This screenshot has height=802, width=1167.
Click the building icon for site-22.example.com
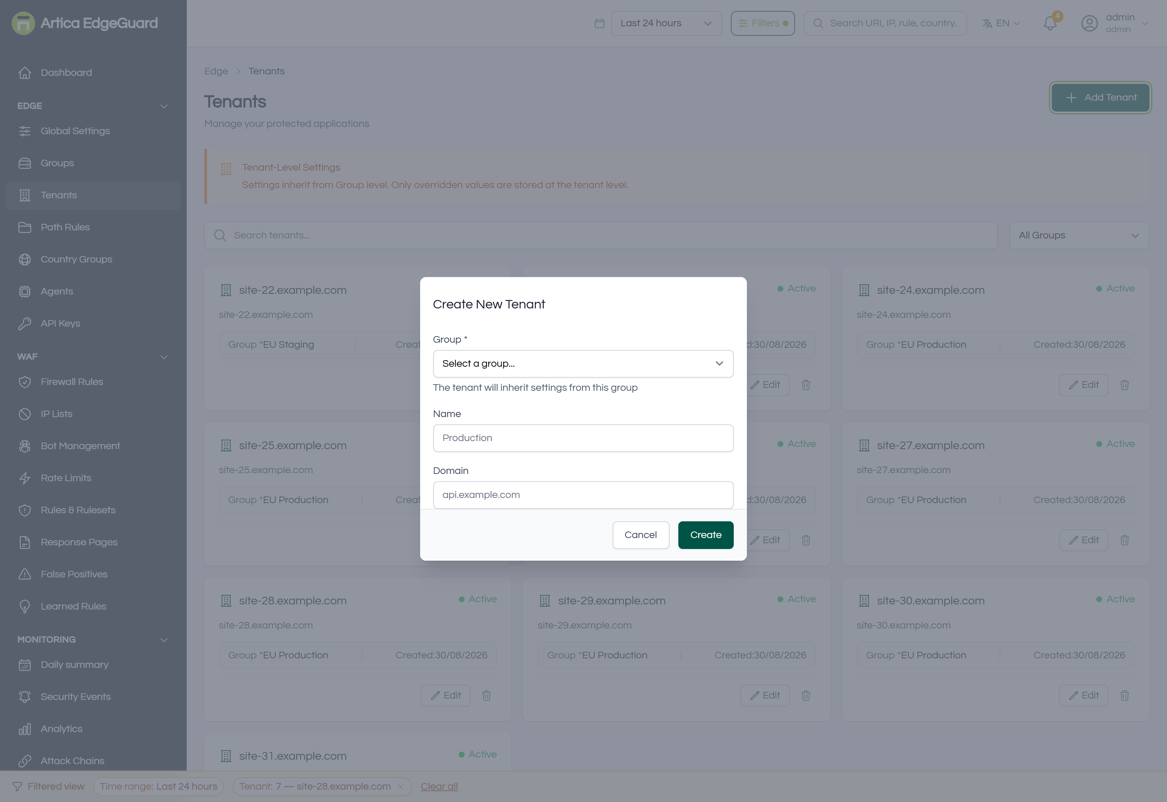click(226, 291)
